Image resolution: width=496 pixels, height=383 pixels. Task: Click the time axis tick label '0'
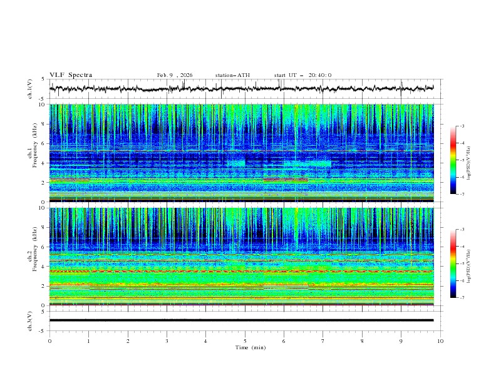49,341
